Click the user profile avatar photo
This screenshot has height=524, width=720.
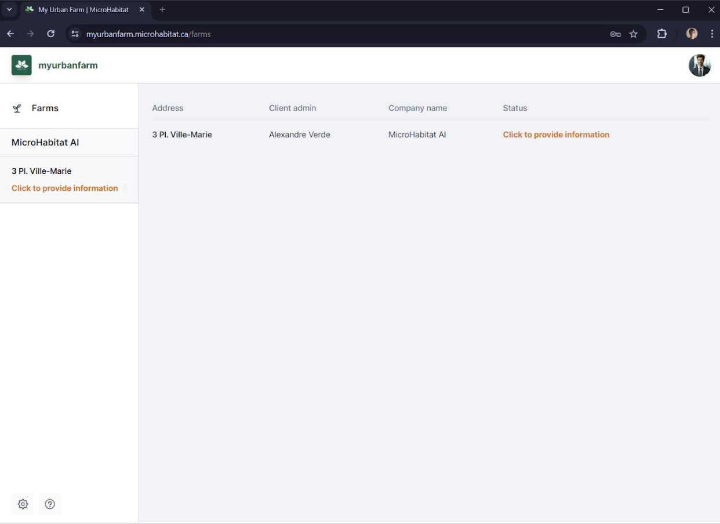(700, 65)
